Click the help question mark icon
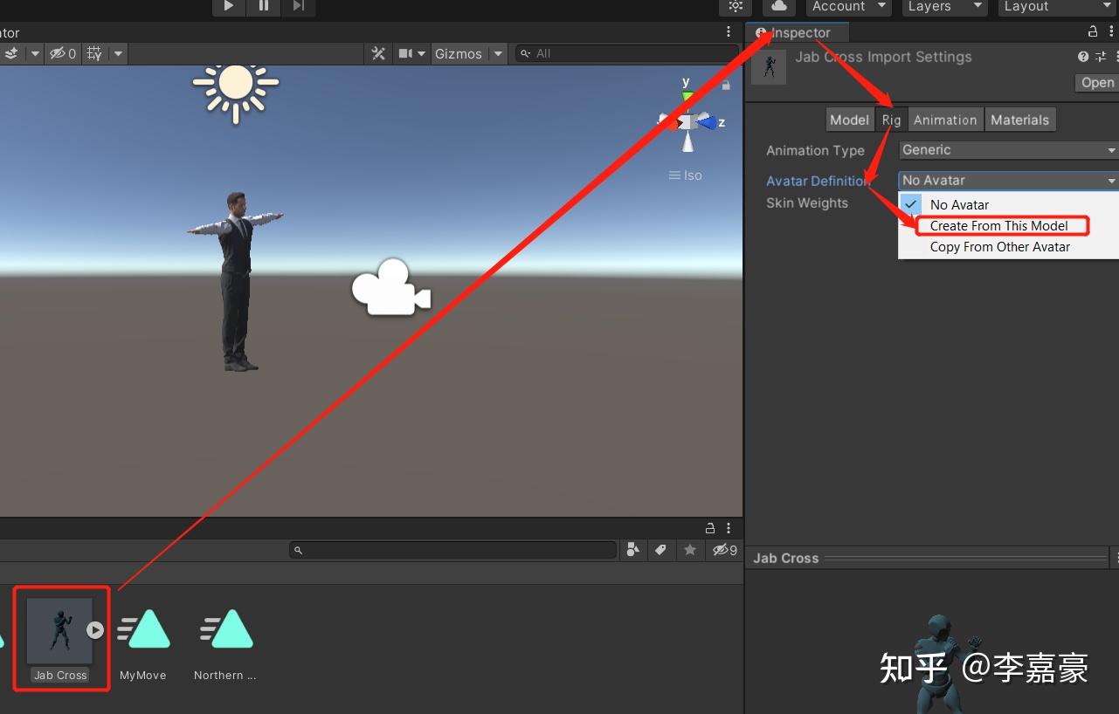The image size is (1119, 714). click(x=1081, y=56)
